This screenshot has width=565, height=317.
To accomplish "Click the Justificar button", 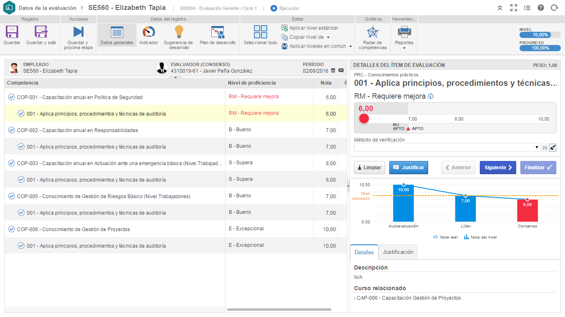I will pos(409,168).
